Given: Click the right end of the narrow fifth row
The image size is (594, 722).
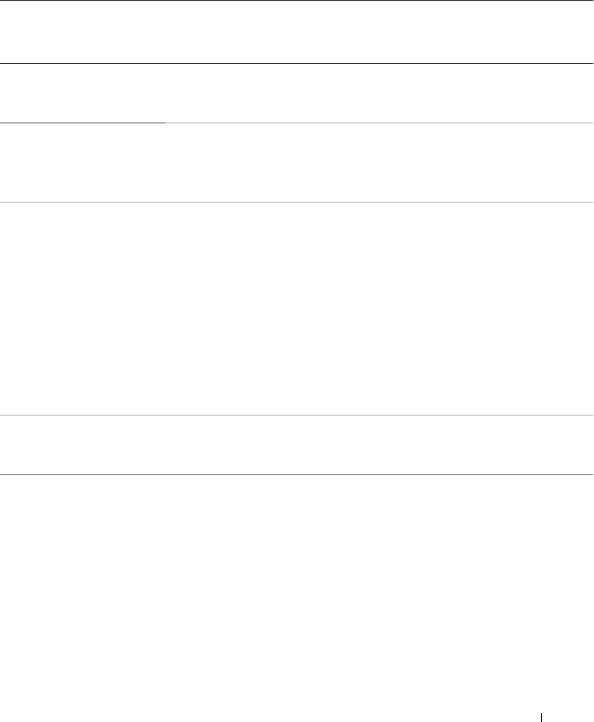Looking at the screenshot, I should 574,444.
